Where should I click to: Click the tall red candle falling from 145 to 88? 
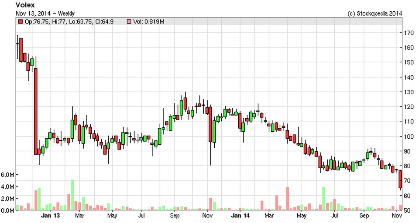coord(36,111)
